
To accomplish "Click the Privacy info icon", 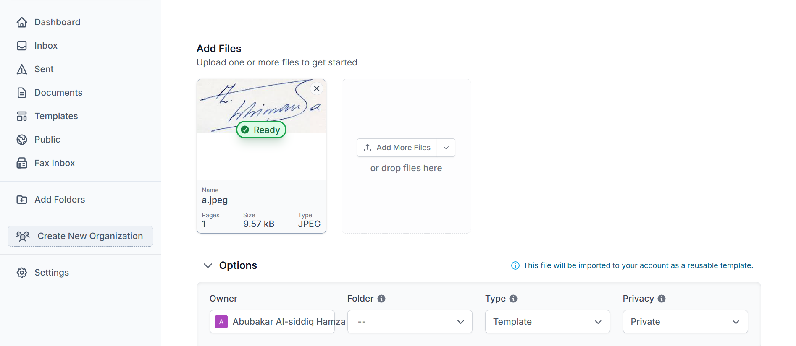I will point(662,299).
